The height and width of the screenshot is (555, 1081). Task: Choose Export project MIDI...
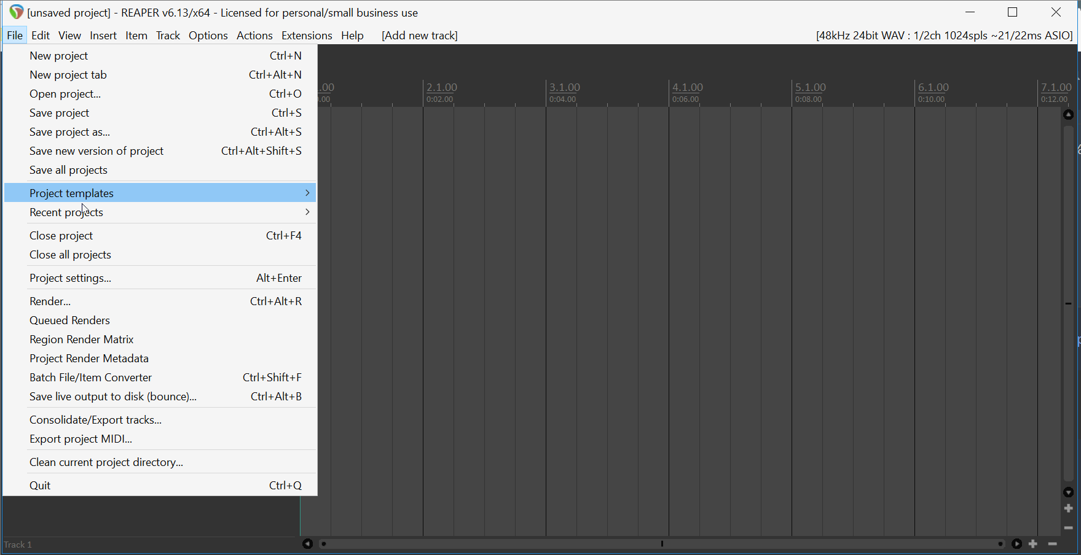(160, 438)
